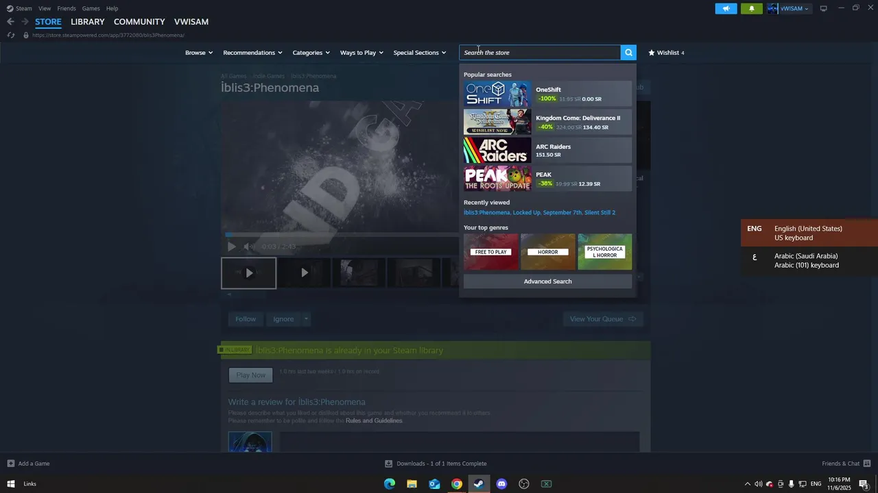Viewport: 878px width, 493px height.
Task: Open the FREE TO PLAY genre tile
Action: (x=491, y=251)
